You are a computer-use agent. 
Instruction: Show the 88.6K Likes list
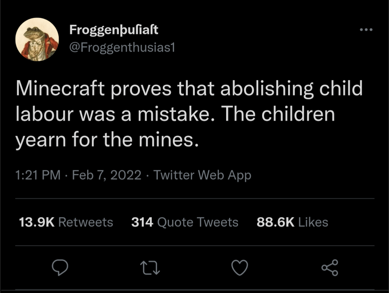pyautogui.click(x=292, y=222)
